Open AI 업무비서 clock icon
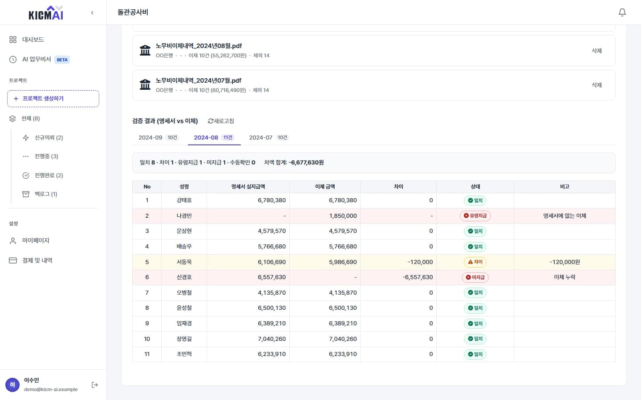 point(13,59)
